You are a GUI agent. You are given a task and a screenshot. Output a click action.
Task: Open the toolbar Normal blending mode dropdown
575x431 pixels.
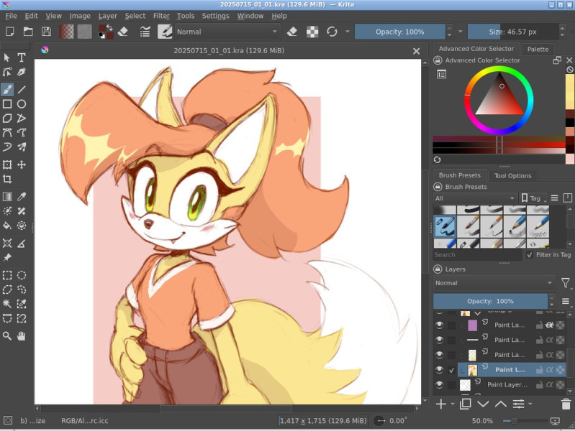(227, 32)
